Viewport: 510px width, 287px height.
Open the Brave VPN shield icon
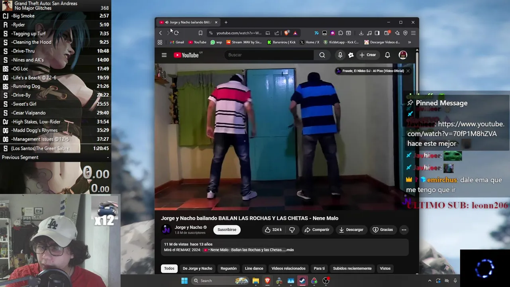405,33
